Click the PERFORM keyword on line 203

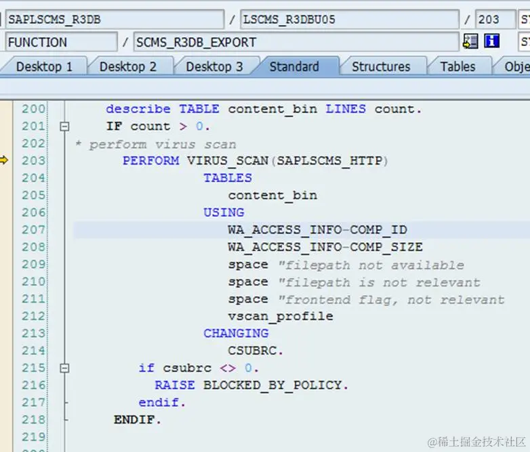coord(150,160)
